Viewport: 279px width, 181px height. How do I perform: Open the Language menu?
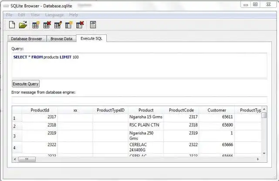[x=54, y=15]
